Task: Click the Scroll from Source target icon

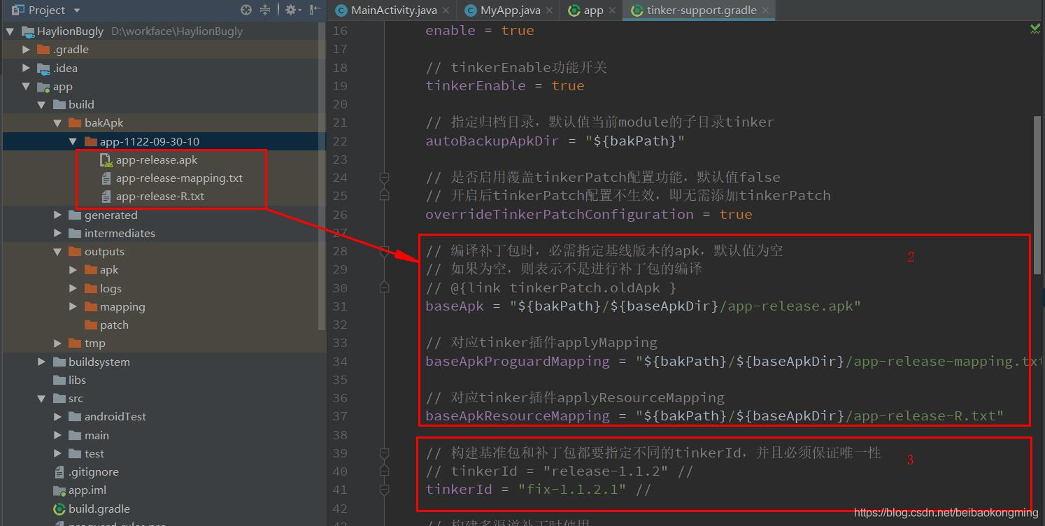Action: coord(246,10)
